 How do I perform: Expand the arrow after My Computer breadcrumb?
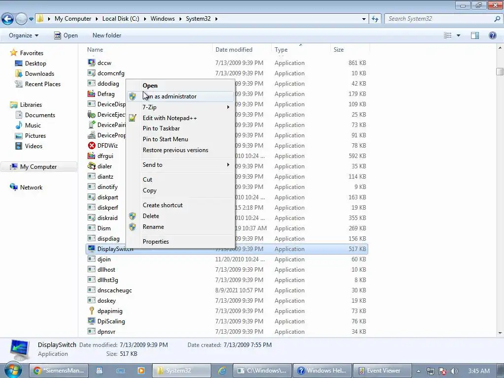click(x=97, y=19)
